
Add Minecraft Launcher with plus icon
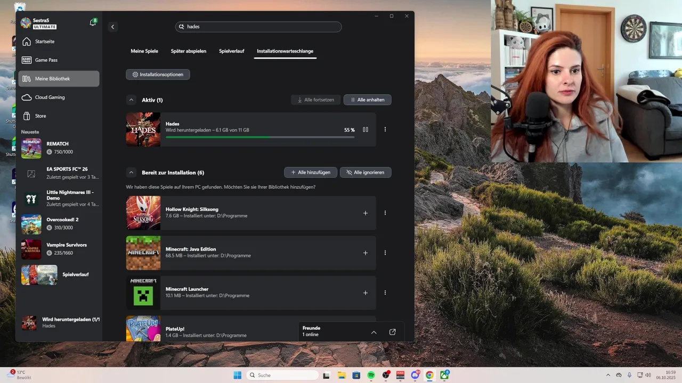366,293
